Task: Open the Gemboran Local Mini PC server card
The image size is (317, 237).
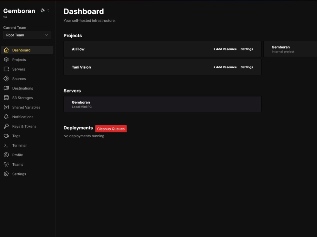Action: coord(162,104)
